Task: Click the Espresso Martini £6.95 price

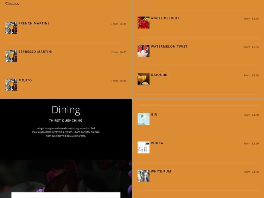Action: tap(123, 52)
